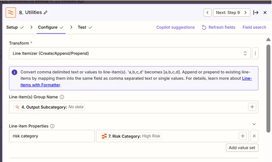Click the green checkmark next to Setup
The image size is (272, 162).
(22, 27)
